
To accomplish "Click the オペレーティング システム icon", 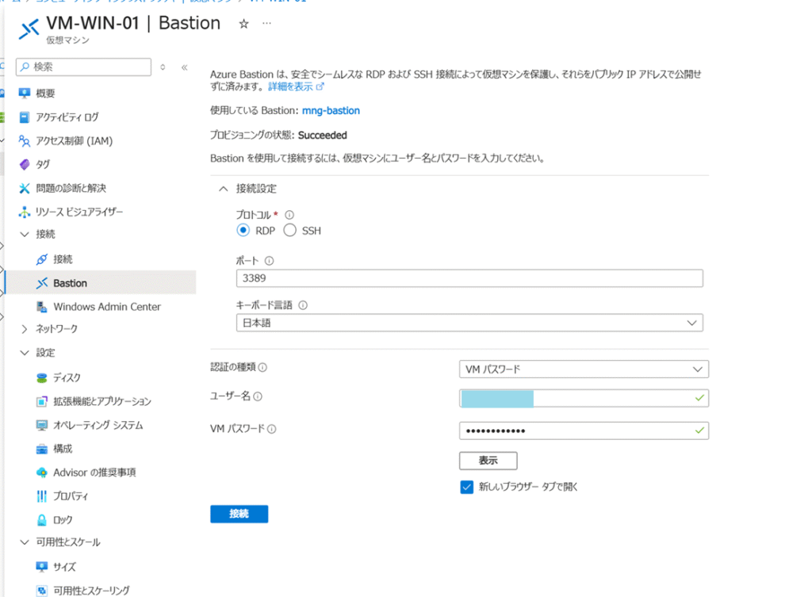I will [42, 425].
